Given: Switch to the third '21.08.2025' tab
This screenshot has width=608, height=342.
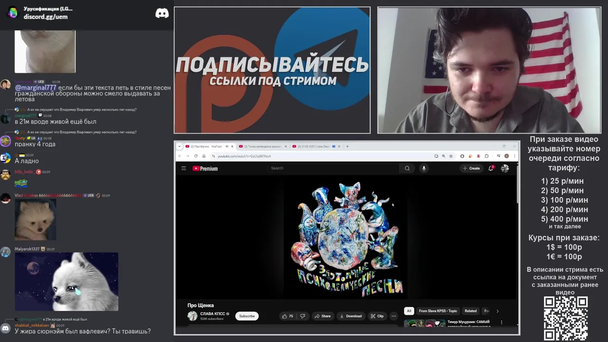Looking at the screenshot, I should (316, 146).
